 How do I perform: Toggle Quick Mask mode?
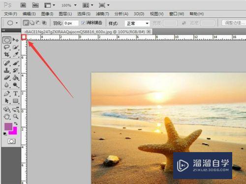pyautogui.click(x=11, y=141)
